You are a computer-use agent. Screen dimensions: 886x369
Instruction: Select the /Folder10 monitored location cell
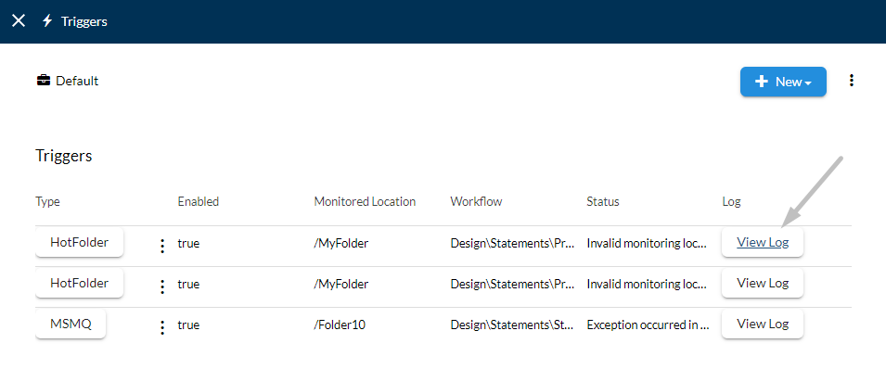(340, 325)
